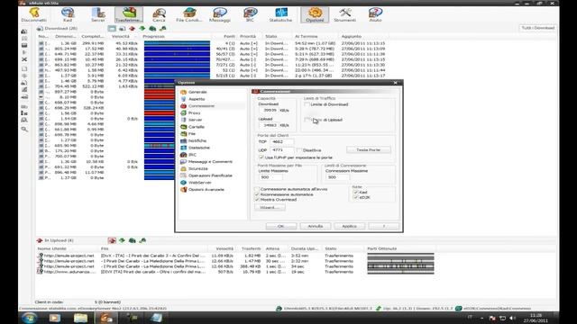Open the File Condivisi window
Image resolution: width=577 pixels, height=324 pixels.
tap(189, 14)
